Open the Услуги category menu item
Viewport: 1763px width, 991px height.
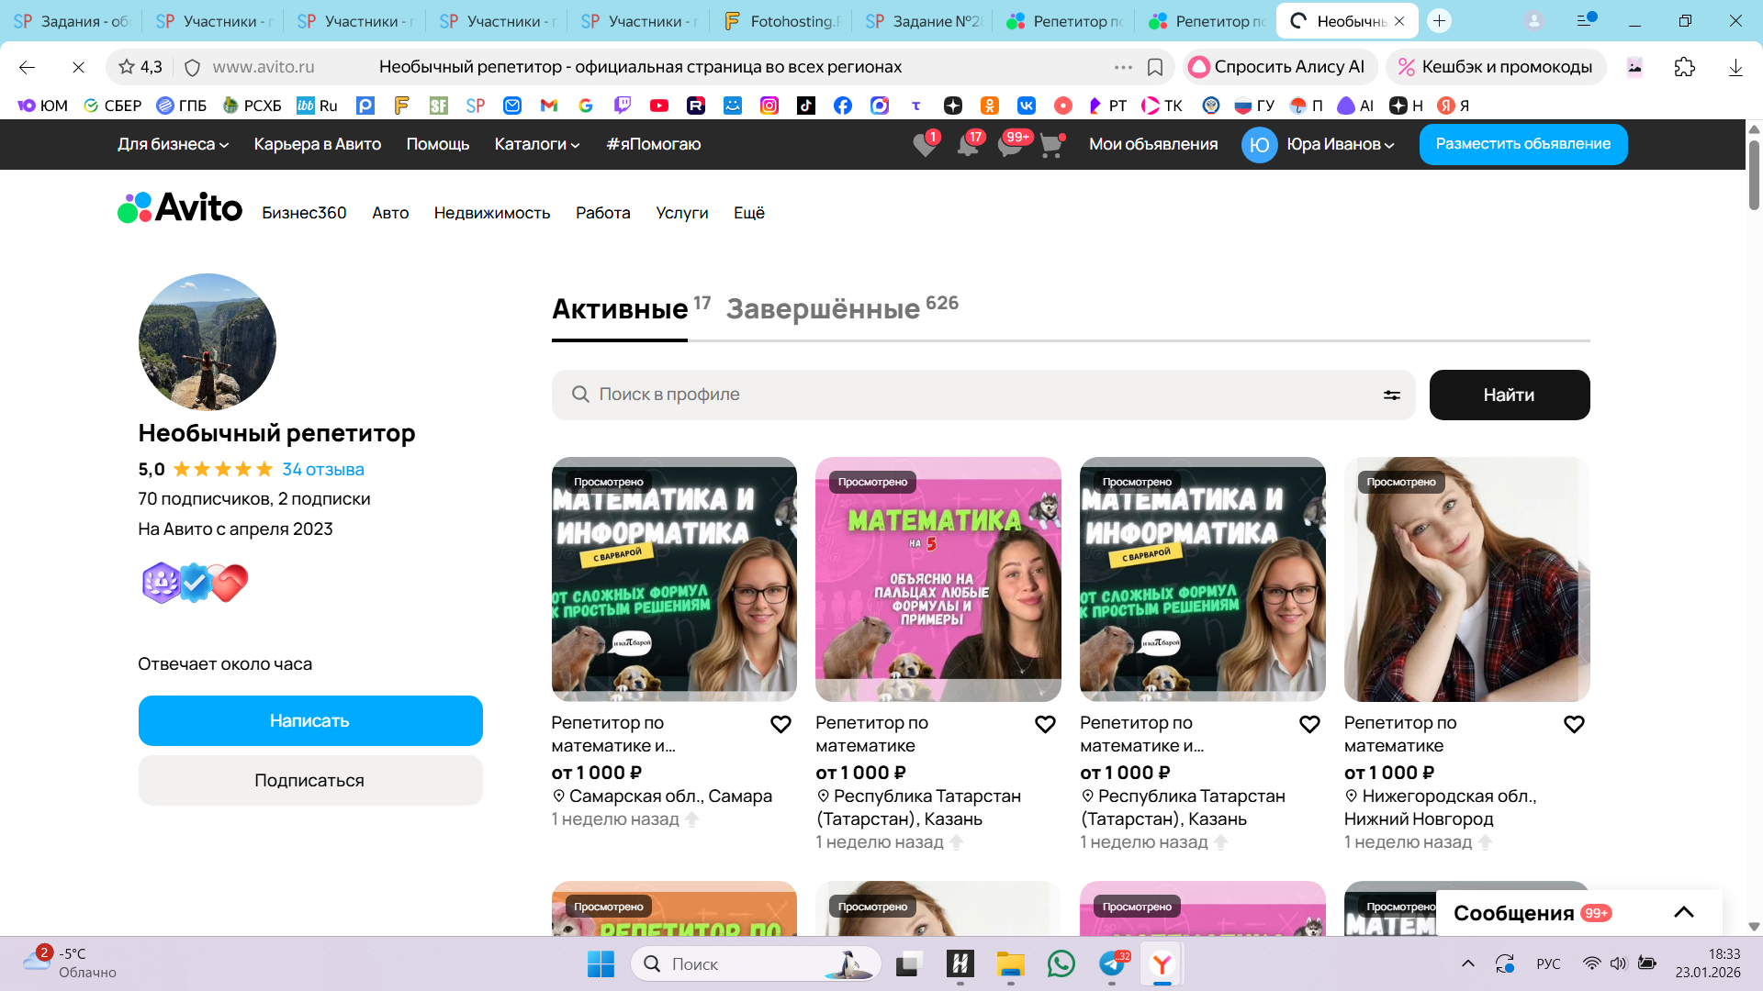tap(681, 213)
